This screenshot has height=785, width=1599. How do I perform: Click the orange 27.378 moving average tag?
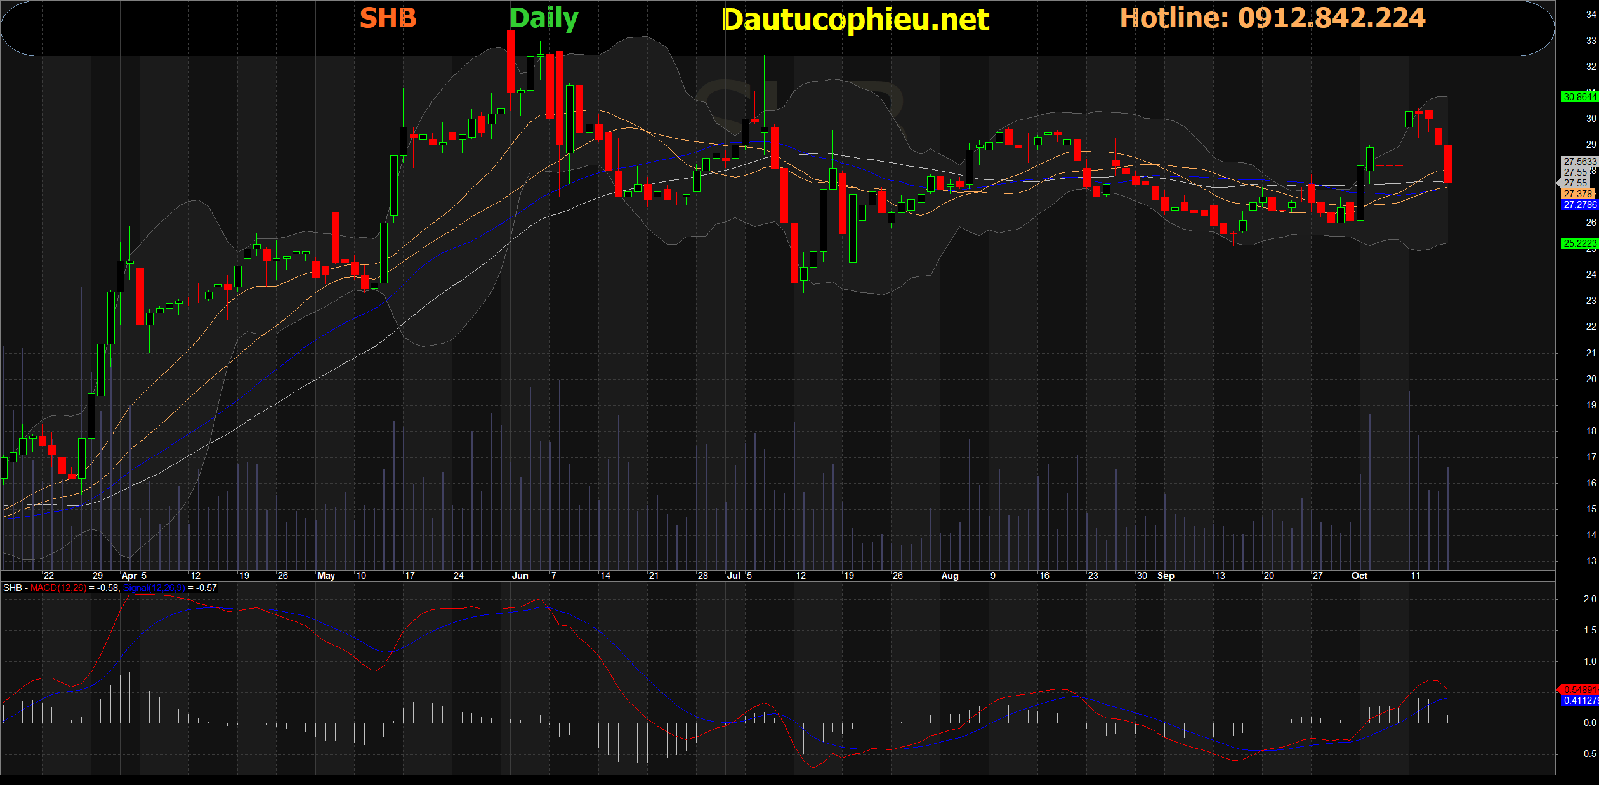(1577, 194)
